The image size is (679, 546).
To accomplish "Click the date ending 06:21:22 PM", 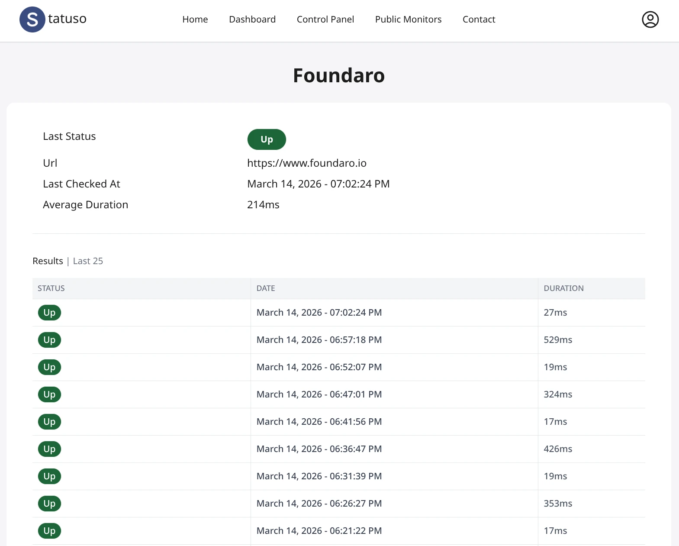I will click(x=319, y=531).
